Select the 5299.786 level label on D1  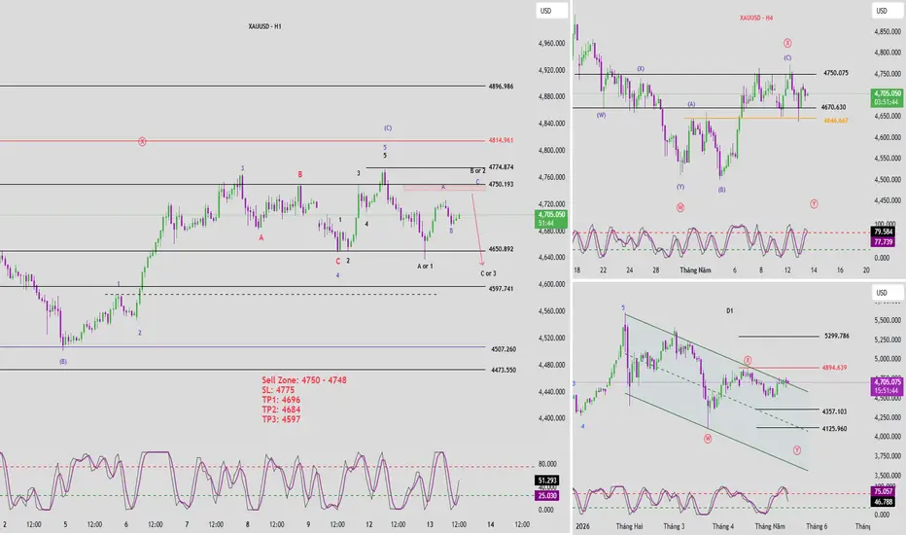(837, 336)
